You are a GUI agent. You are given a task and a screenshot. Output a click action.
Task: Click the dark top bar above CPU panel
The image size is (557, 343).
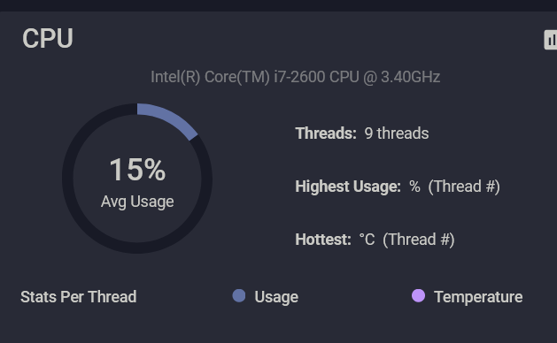[278, 5]
